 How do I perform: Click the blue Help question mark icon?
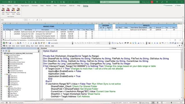pyautogui.click(x=49, y=43)
